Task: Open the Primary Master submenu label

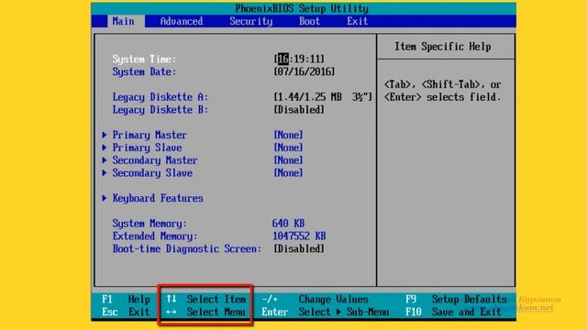Action: tap(150, 135)
